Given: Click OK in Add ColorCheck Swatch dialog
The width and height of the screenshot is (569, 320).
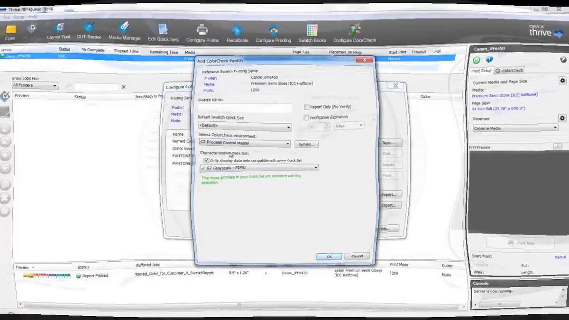Looking at the screenshot, I should tap(329, 256).
